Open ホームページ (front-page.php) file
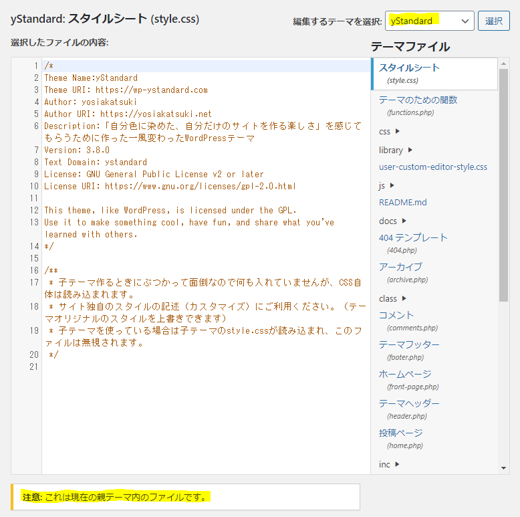This screenshot has width=520, height=517. [x=408, y=380]
